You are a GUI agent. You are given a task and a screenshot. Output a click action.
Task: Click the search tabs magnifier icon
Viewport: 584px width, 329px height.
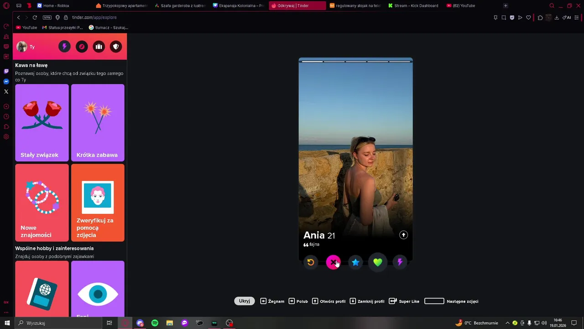point(552,5)
